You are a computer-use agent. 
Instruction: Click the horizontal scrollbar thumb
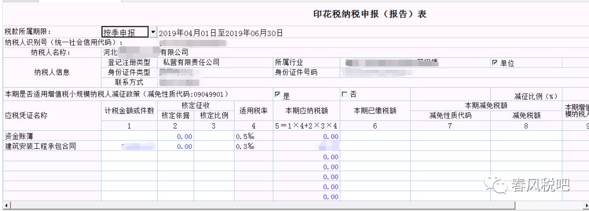tap(262, 206)
